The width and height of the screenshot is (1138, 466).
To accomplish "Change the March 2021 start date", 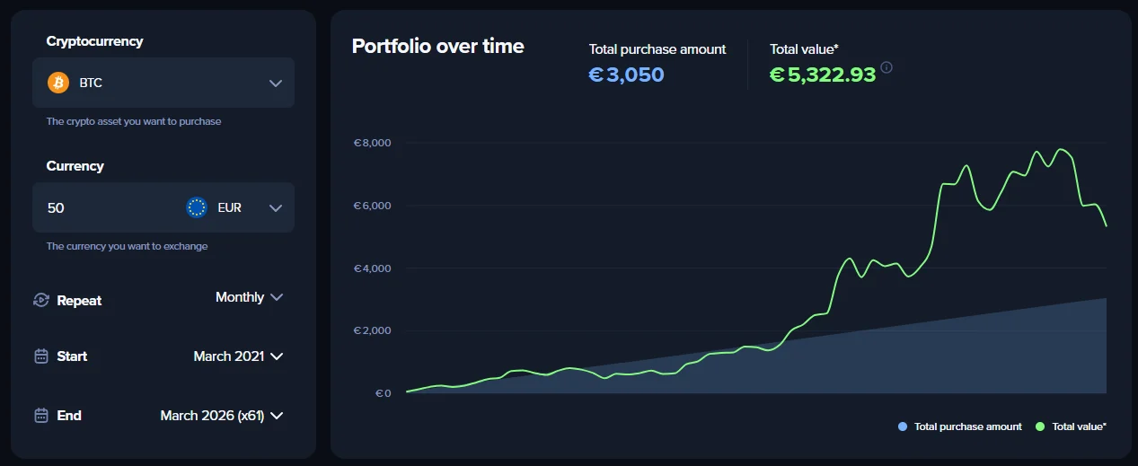I will tap(238, 356).
